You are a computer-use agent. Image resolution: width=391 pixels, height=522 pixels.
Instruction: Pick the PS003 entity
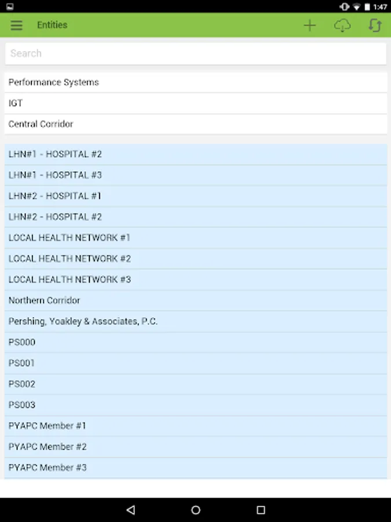pyautogui.click(x=196, y=405)
